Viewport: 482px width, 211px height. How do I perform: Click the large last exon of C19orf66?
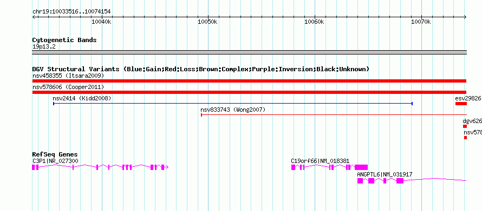click(x=361, y=167)
